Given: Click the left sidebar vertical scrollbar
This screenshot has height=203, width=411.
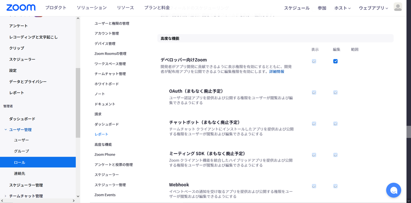Looking at the screenshot, I should coord(78,102).
